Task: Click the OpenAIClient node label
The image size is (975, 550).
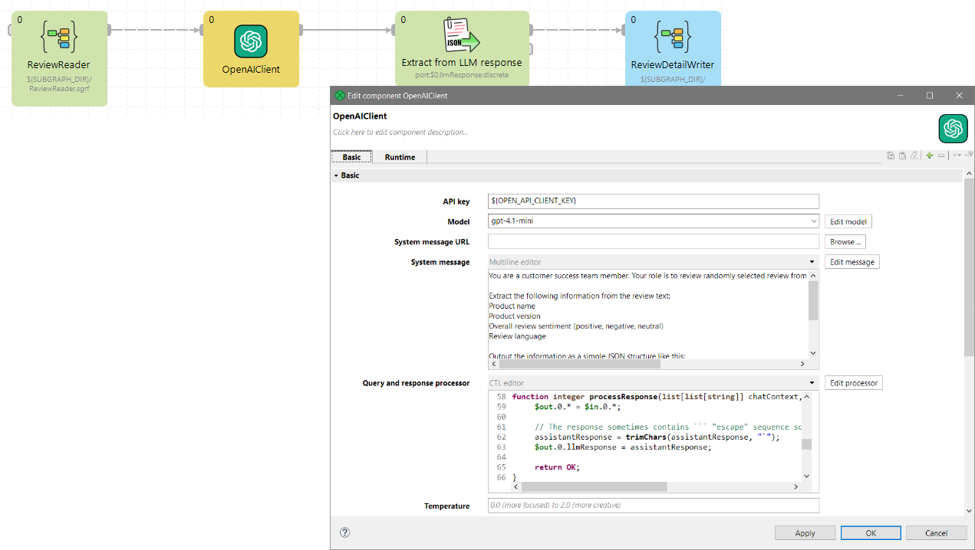Action: (251, 69)
